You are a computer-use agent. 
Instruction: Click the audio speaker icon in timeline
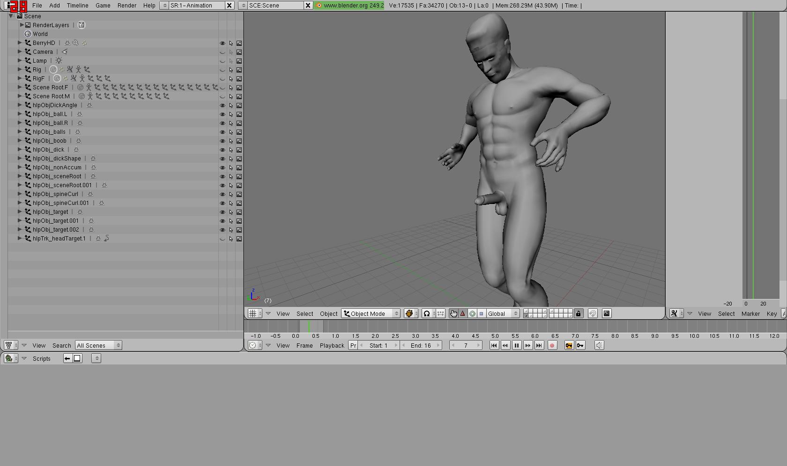tap(599, 345)
